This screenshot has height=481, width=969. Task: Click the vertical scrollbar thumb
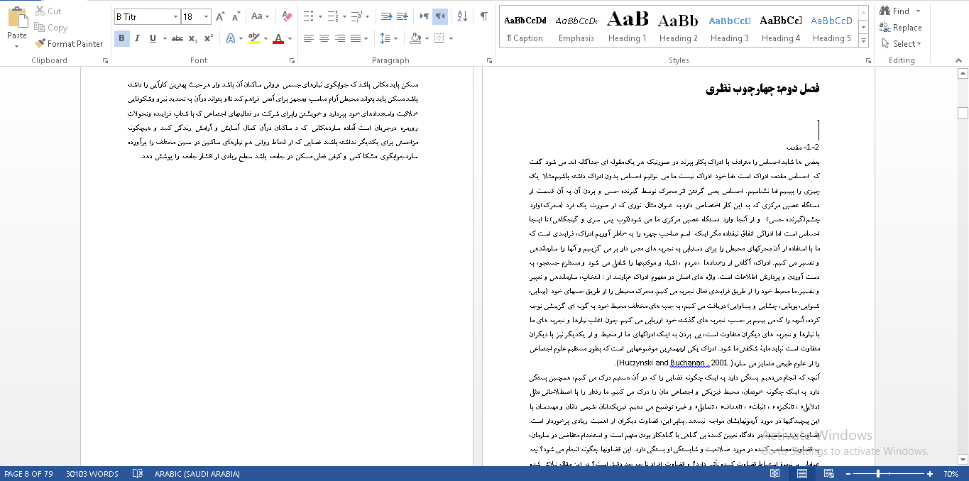963,113
